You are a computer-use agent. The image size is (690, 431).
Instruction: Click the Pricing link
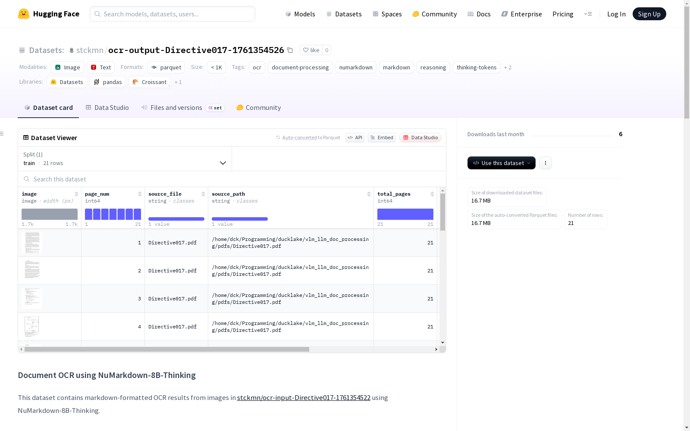tap(563, 14)
